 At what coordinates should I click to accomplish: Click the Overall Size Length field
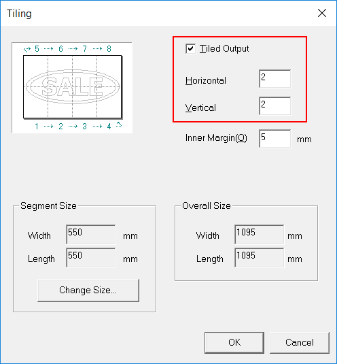(260, 258)
